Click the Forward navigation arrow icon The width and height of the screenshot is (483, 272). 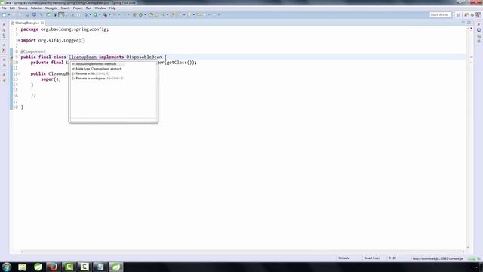(214, 15)
